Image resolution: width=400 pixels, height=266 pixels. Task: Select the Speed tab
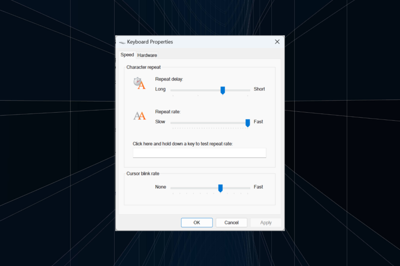pyautogui.click(x=127, y=55)
